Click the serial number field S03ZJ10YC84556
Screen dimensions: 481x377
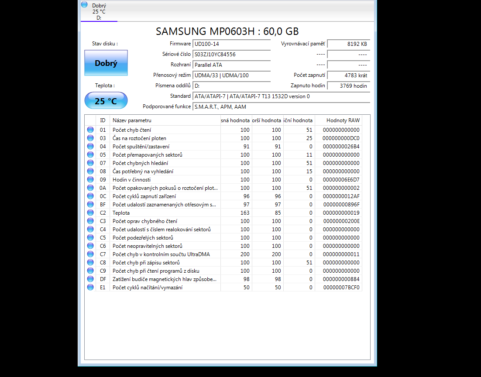point(232,54)
